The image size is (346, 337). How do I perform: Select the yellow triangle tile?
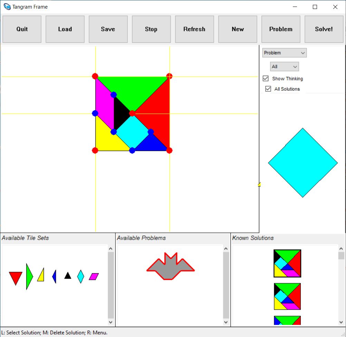[x=41, y=276]
